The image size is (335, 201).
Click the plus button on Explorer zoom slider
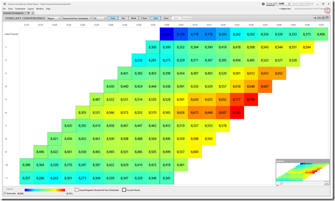click(x=327, y=183)
